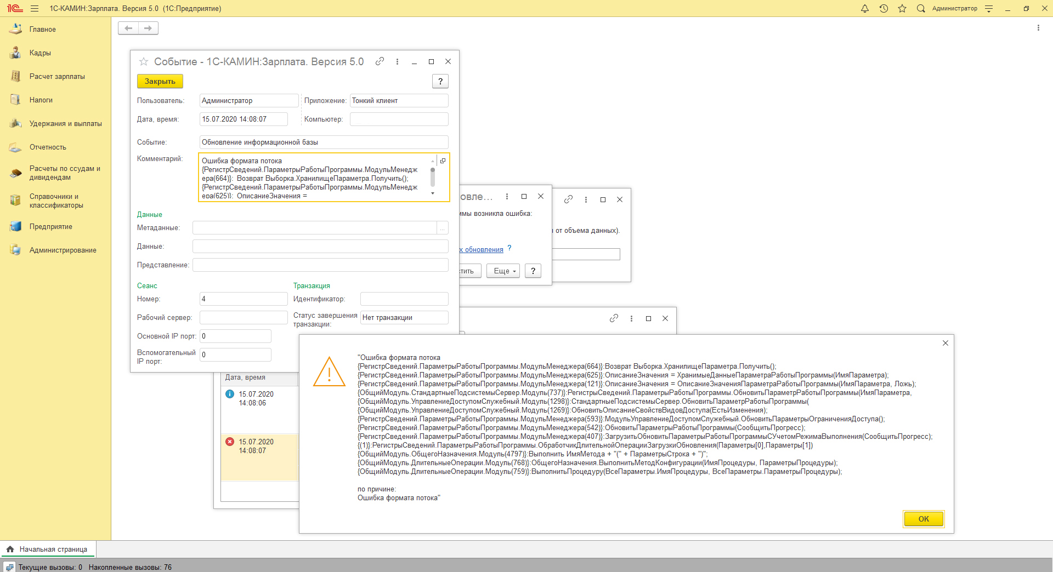This screenshot has height=572, width=1053.
Task: Click ellipsis selector in Метаданные field
Action: pos(442,228)
